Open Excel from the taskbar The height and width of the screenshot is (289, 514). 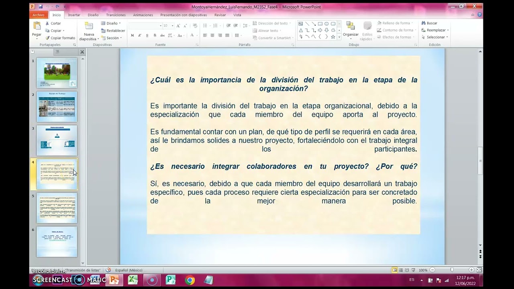133,280
